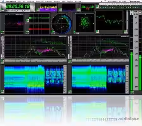This screenshot has width=142, height=126.
Task: Open the Audio I/O menu
Action: [40, 1]
